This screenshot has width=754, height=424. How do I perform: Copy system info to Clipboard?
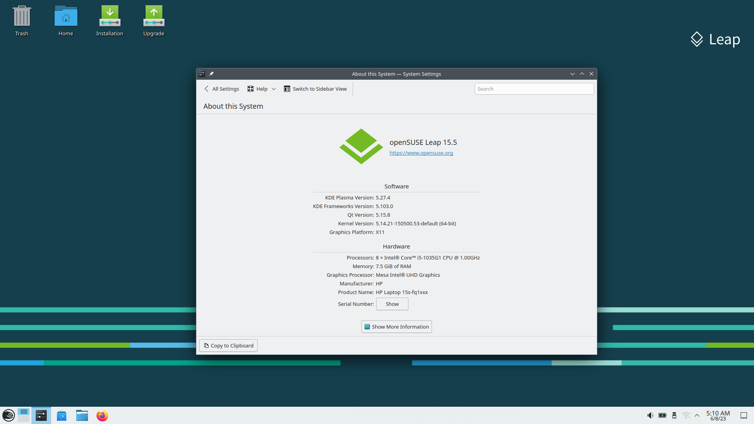[228, 345]
